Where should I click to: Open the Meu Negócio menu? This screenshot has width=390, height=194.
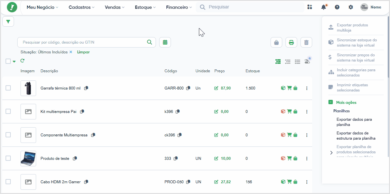pos(42,7)
